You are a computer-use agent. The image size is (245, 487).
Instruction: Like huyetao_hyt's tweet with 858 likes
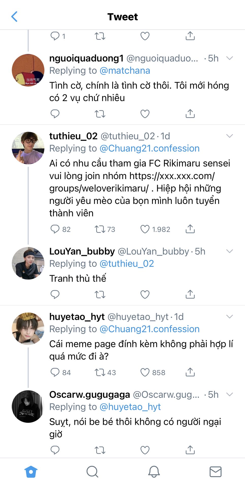pos(145,372)
